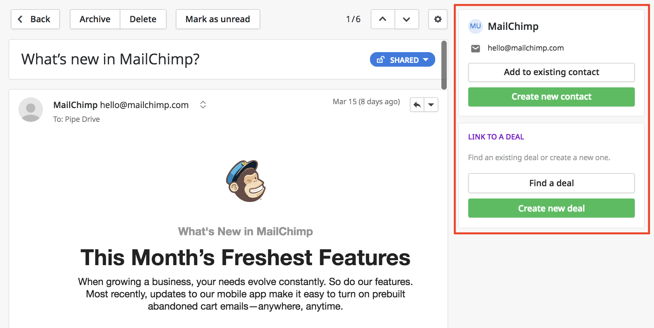
Task: Click the envelope icon beside hello@mailchimp.com
Action: [476, 48]
